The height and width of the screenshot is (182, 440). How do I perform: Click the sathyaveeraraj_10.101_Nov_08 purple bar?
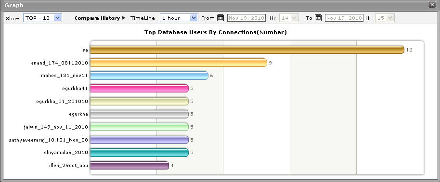(x=140, y=140)
